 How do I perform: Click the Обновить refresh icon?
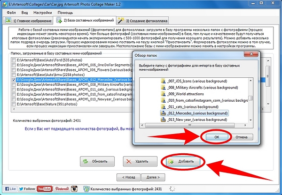[x=86, y=161]
